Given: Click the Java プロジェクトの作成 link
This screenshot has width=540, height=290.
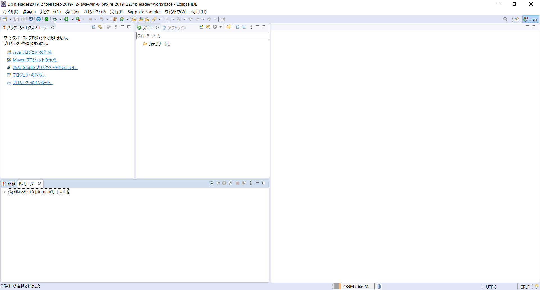Looking at the screenshot, I should 32,52.
